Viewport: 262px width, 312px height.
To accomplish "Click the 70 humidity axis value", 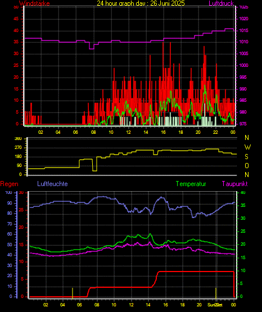I will pyautogui.click(x=10, y=224).
